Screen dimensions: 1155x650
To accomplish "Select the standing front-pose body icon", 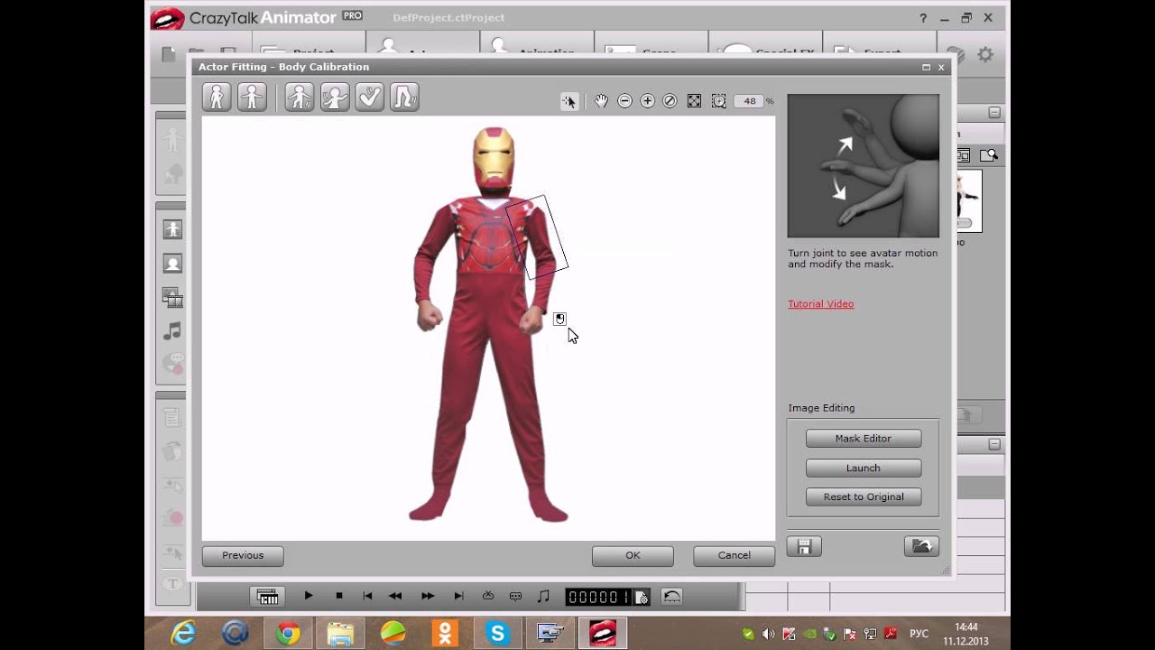I will [217, 97].
